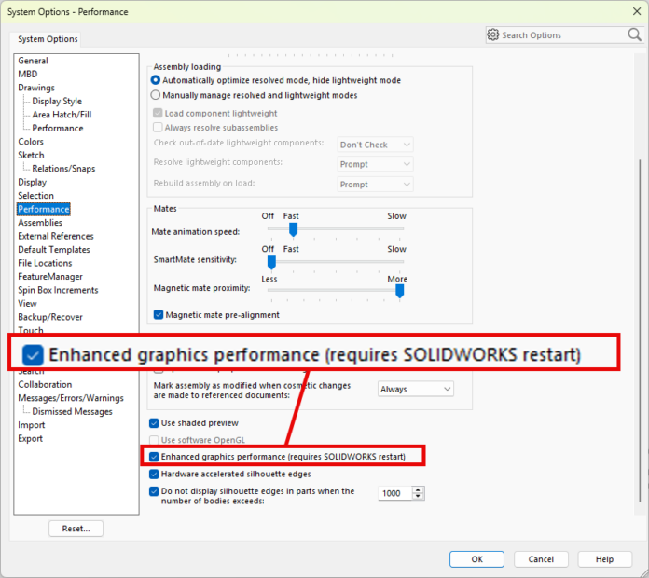Viewport: 649px width, 578px height.
Task: Select Automatically optimize resolved mode radio
Action: 156,80
